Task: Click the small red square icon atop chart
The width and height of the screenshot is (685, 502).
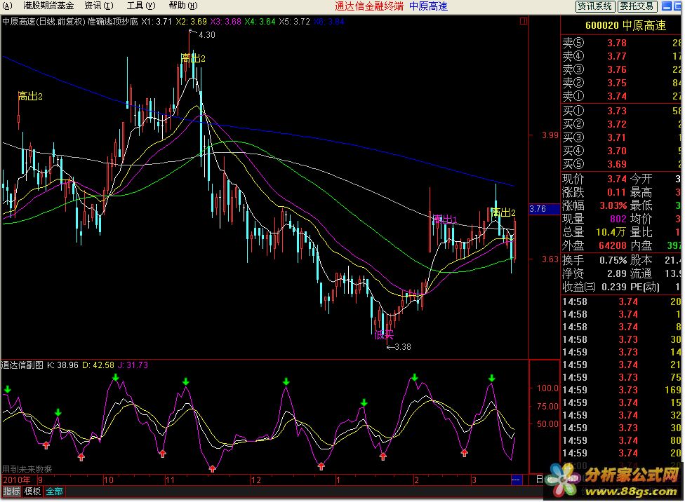Action: 524,21
